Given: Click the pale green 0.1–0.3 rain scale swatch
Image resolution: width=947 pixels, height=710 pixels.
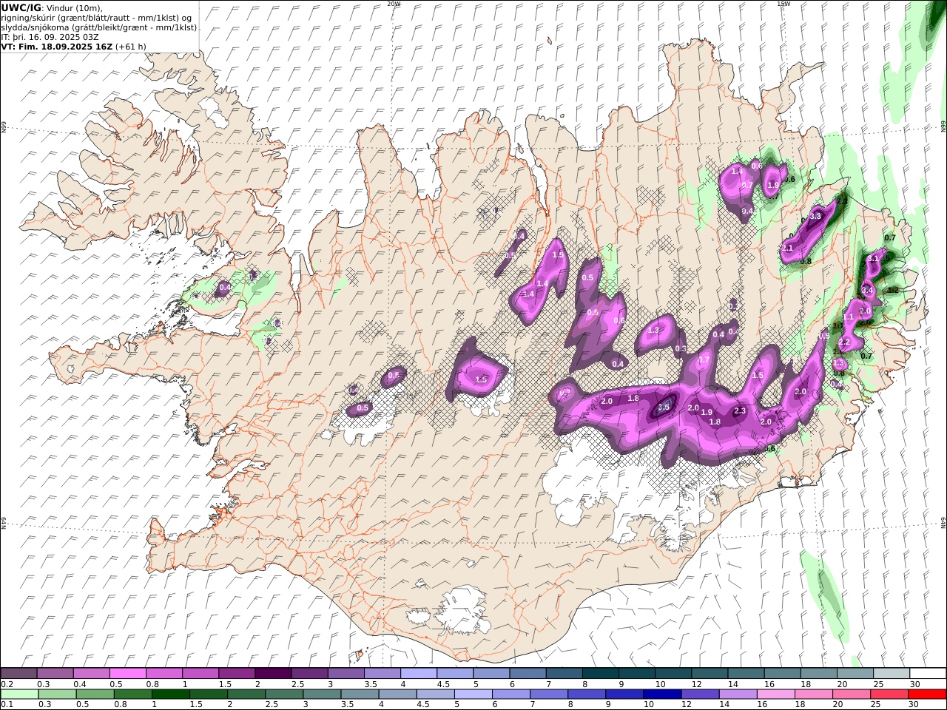Looking at the screenshot, I should pos(19,694).
